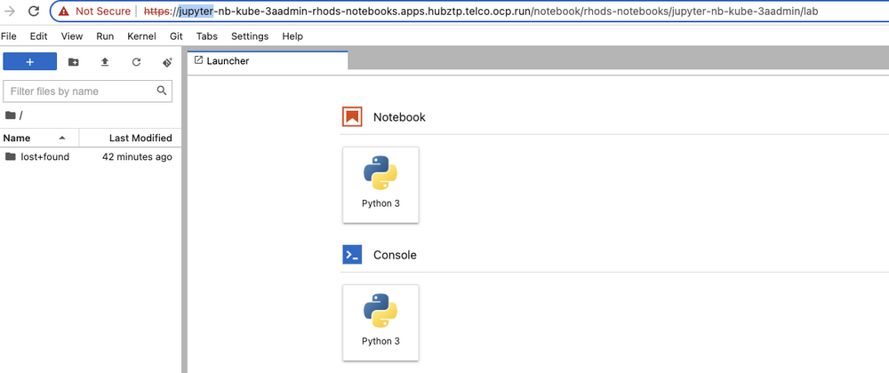Sort files by Last Modified column
This screenshot has height=373, width=889.
pyautogui.click(x=140, y=138)
